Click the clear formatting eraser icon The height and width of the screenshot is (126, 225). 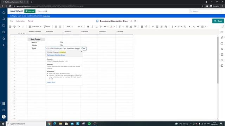click(x=131, y=27)
